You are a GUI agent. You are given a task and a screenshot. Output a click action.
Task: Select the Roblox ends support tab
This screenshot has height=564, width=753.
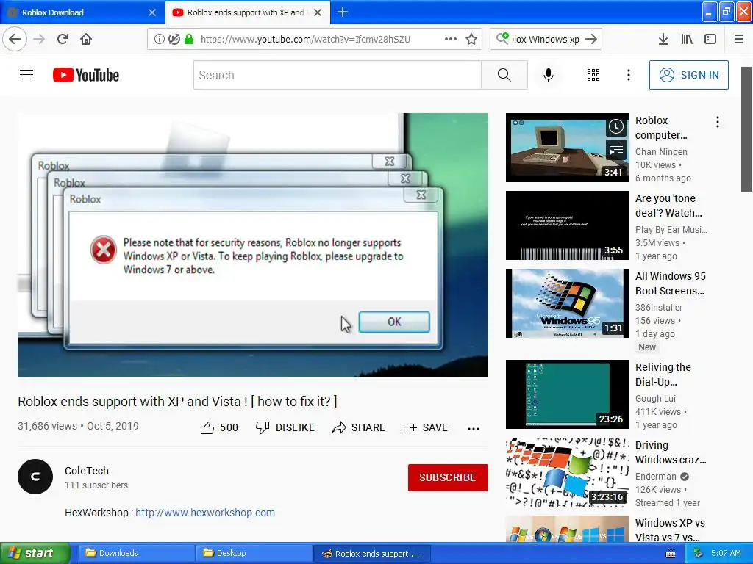click(247, 12)
